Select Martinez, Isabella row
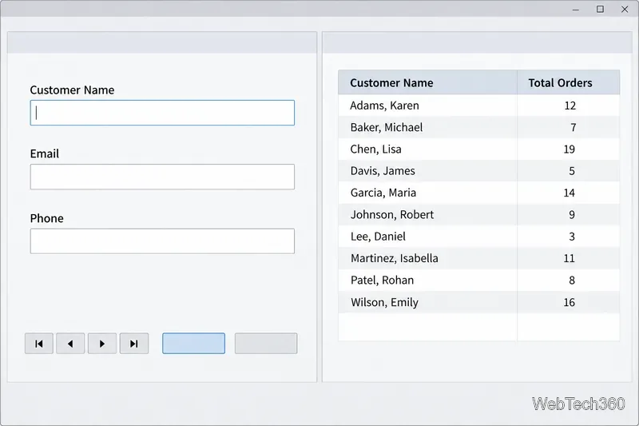Image resolution: width=639 pixels, height=426 pixels. coord(478,258)
